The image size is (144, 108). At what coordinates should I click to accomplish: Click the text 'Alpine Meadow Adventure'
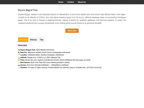45,50
